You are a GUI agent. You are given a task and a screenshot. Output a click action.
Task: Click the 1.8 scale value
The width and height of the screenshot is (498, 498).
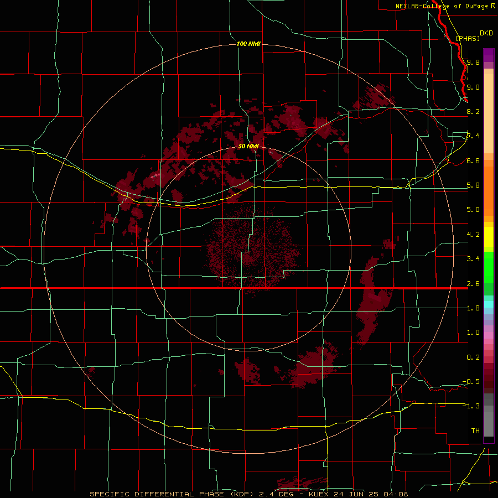tap(473, 308)
